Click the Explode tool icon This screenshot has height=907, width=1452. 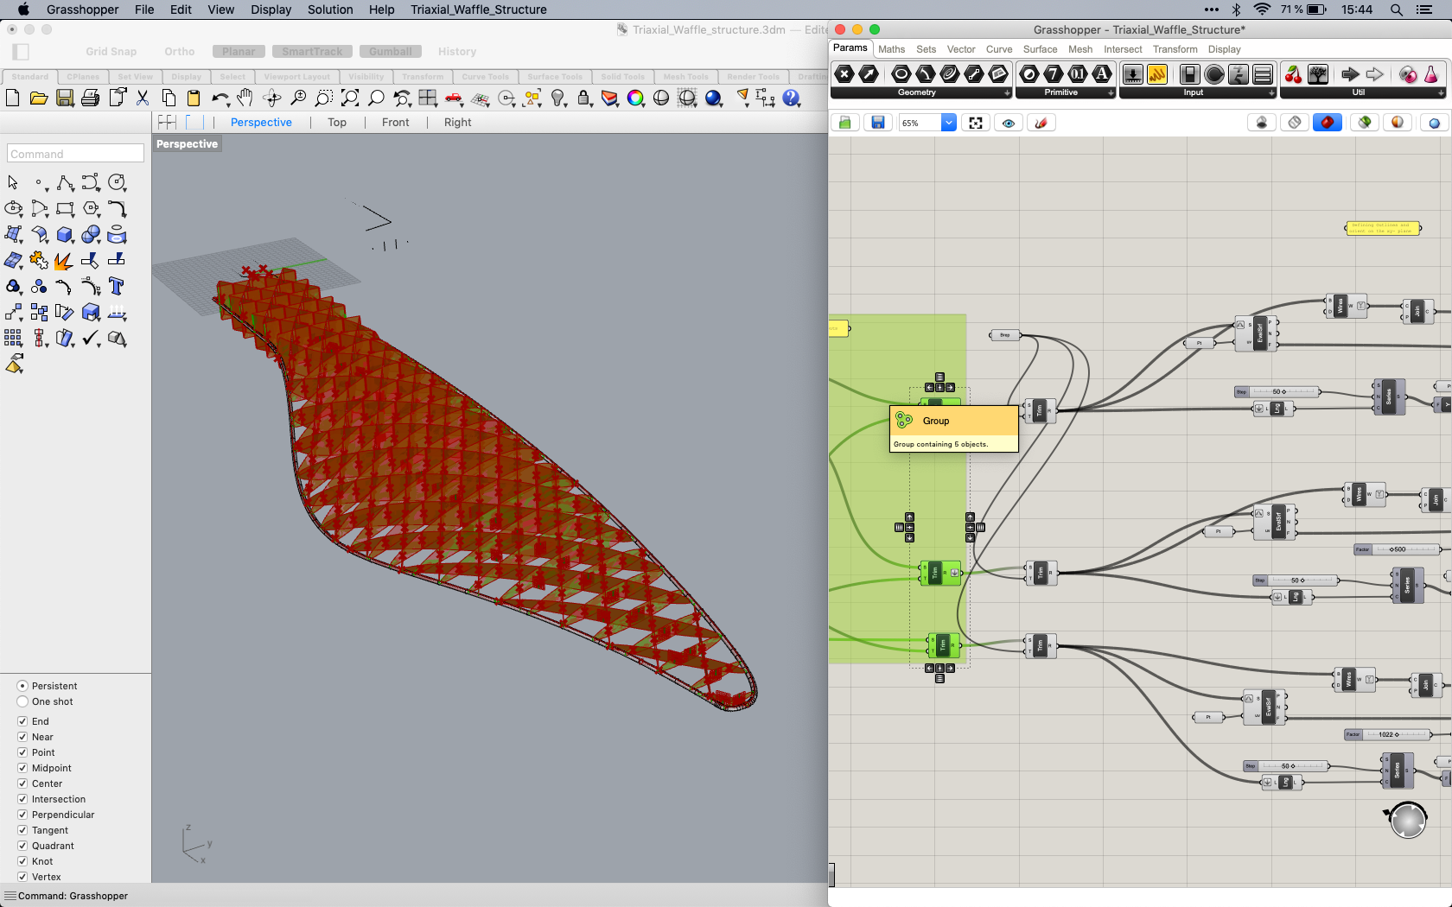click(65, 261)
